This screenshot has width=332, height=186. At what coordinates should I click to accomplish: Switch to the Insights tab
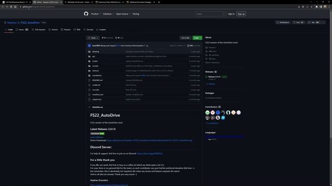pyautogui.click(x=101, y=30)
